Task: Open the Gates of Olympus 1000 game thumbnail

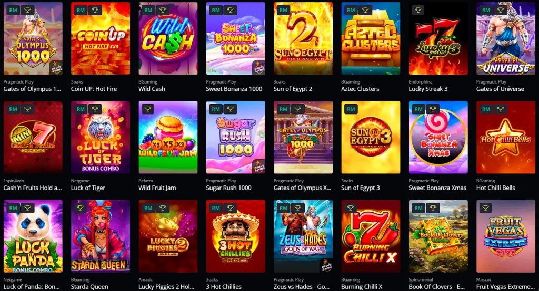Action: point(33,38)
